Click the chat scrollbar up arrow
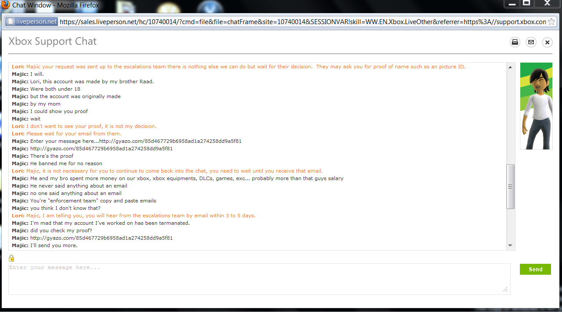The image size is (562, 312). 510,67
